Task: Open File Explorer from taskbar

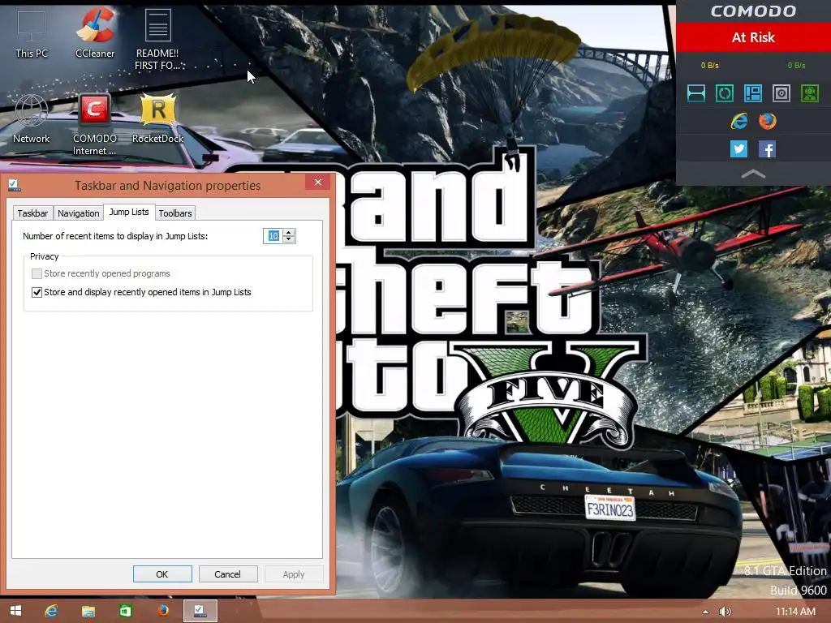Action: pyautogui.click(x=88, y=611)
